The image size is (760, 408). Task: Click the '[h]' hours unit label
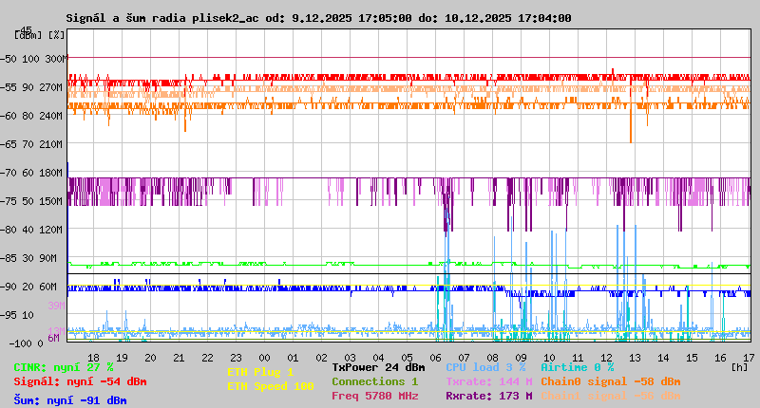tap(740, 367)
